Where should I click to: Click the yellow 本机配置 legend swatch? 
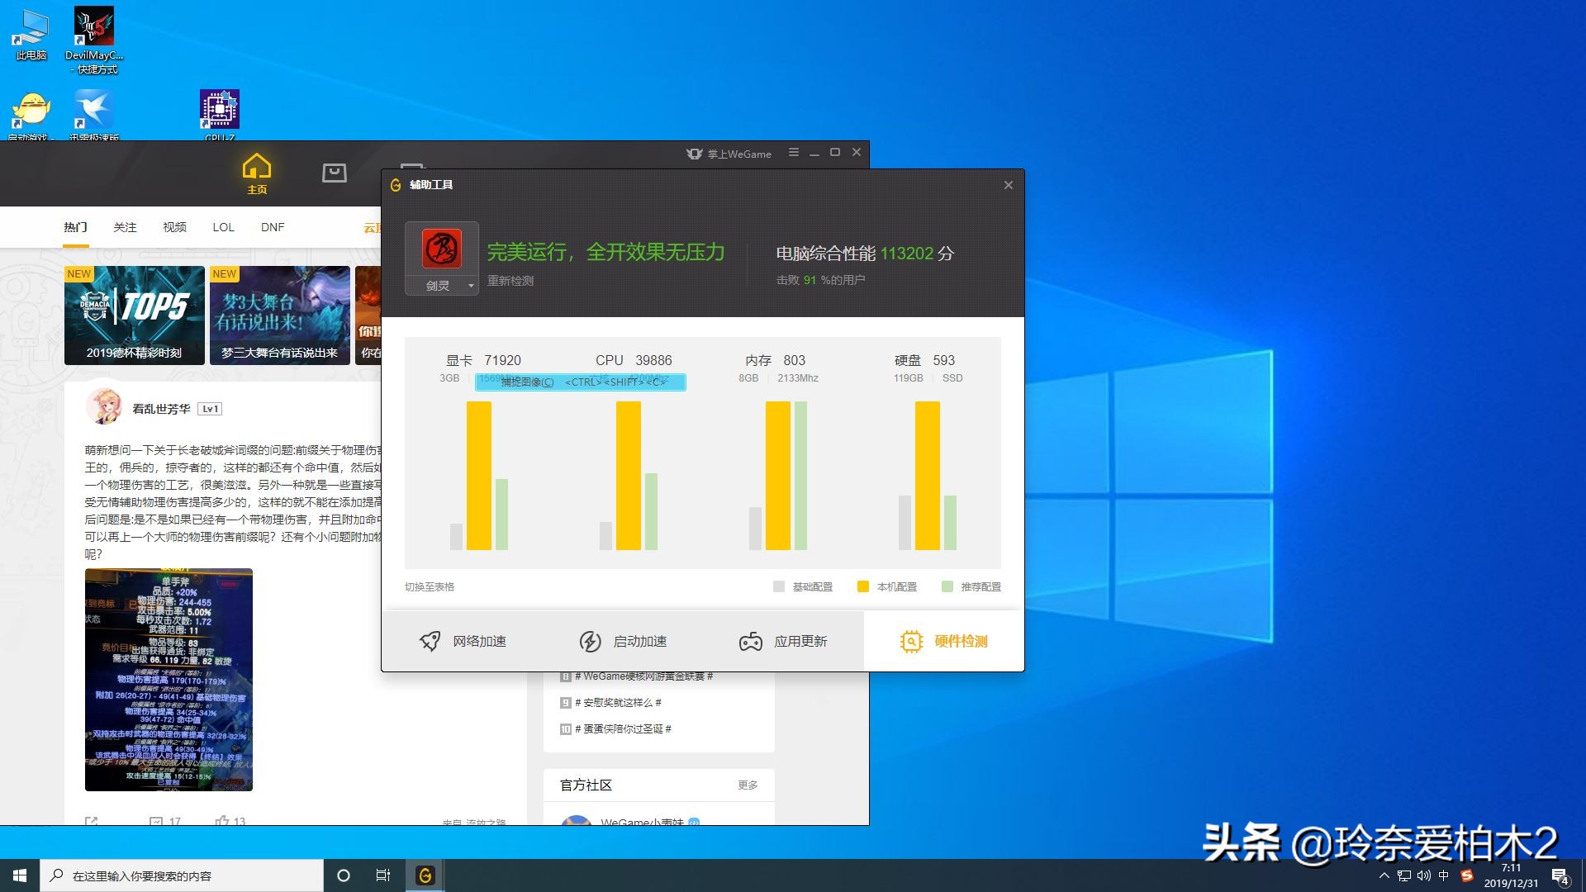point(862,586)
